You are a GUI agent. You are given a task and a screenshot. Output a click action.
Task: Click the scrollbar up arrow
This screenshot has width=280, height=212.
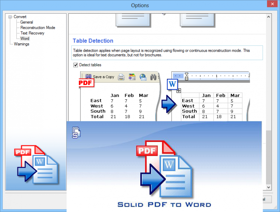268,17
